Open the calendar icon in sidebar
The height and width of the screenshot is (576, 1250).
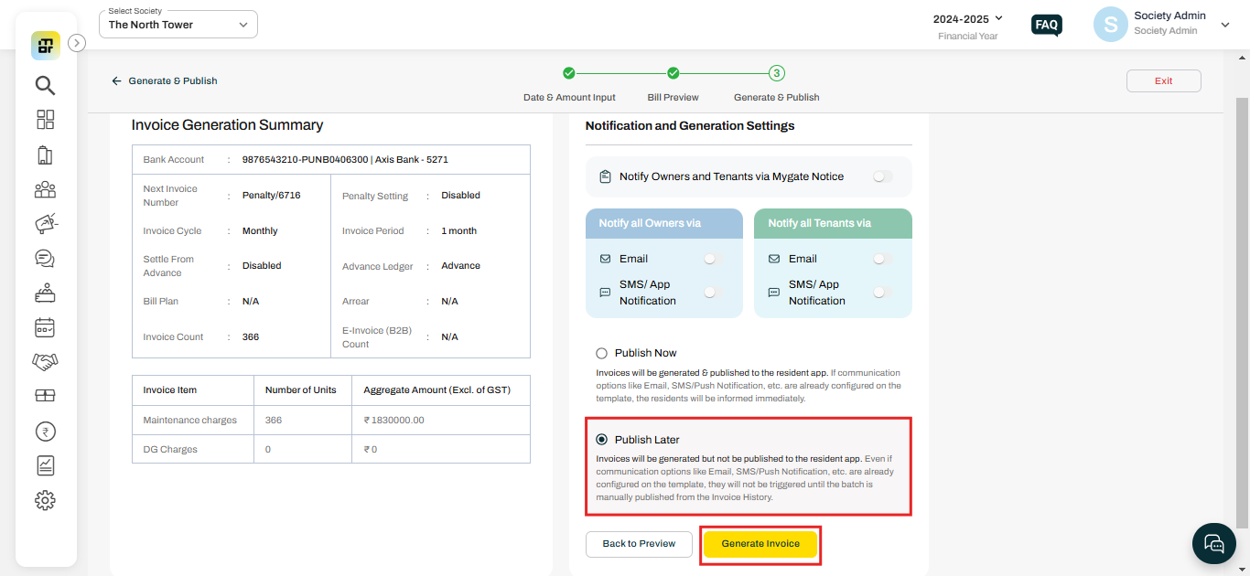point(45,327)
